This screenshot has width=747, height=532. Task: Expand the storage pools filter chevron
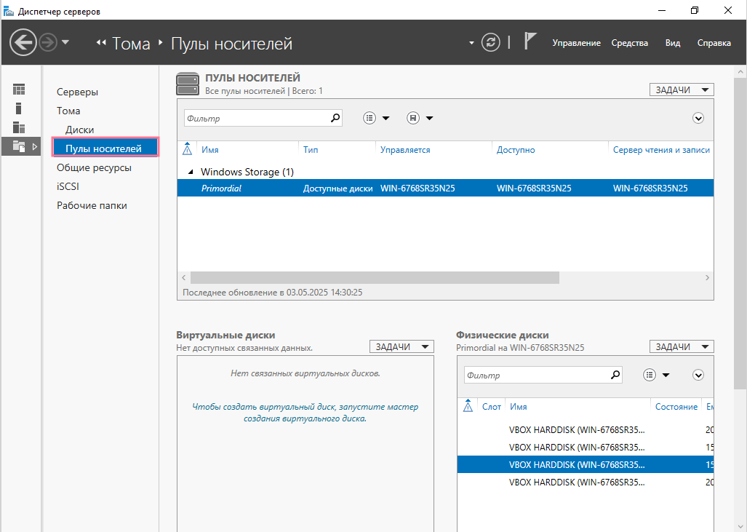point(699,118)
